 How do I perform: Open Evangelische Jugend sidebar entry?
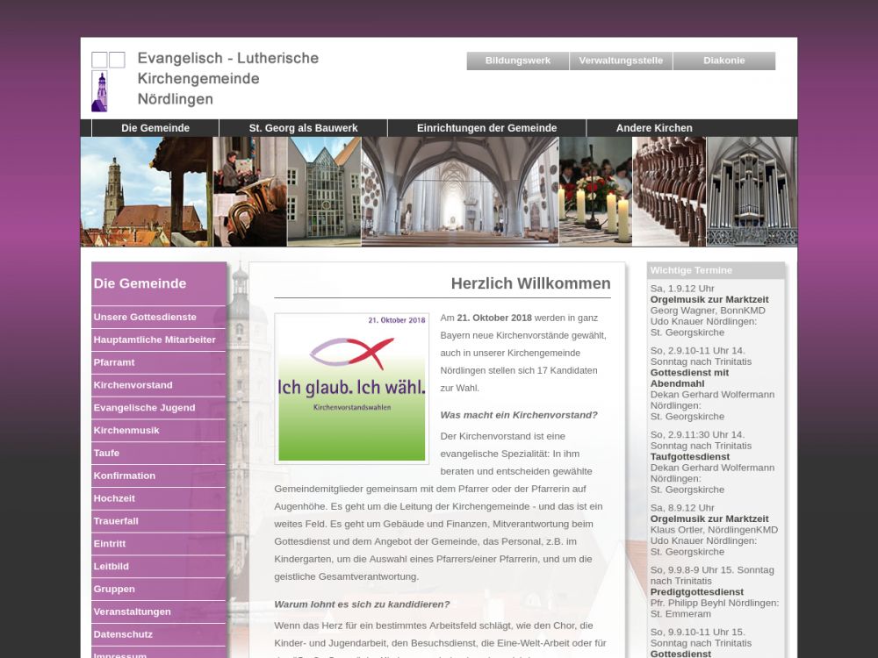click(x=144, y=408)
